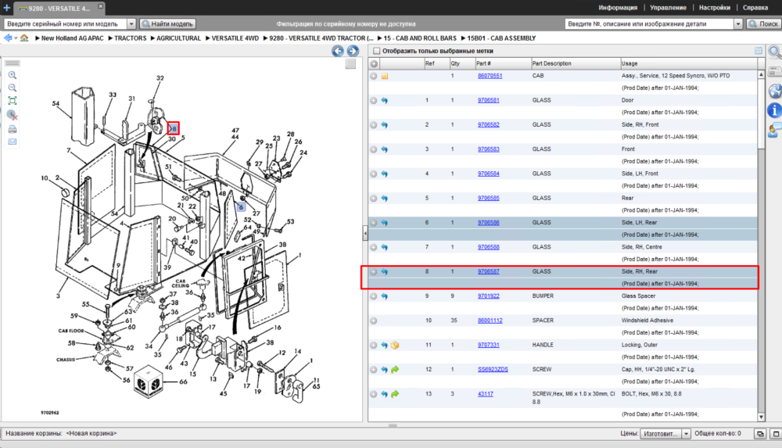Fit the diagram to the window

(13, 101)
